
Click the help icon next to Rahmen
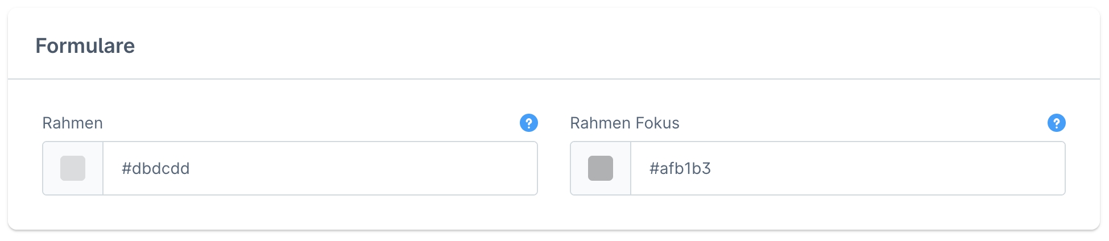click(x=528, y=123)
